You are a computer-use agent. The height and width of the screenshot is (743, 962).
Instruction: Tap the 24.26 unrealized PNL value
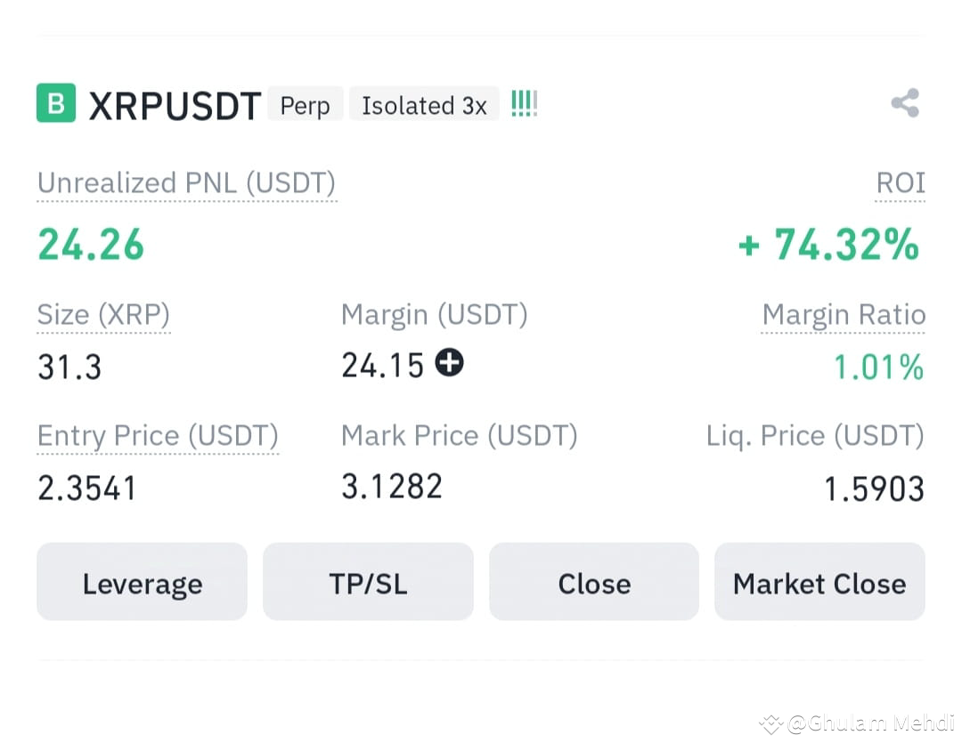coord(91,245)
